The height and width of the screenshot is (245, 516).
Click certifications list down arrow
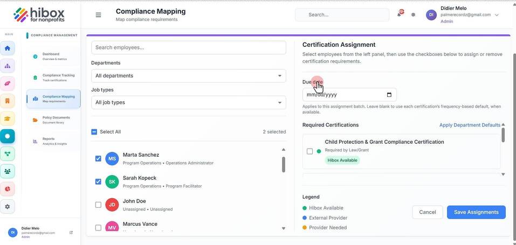click(503, 174)
